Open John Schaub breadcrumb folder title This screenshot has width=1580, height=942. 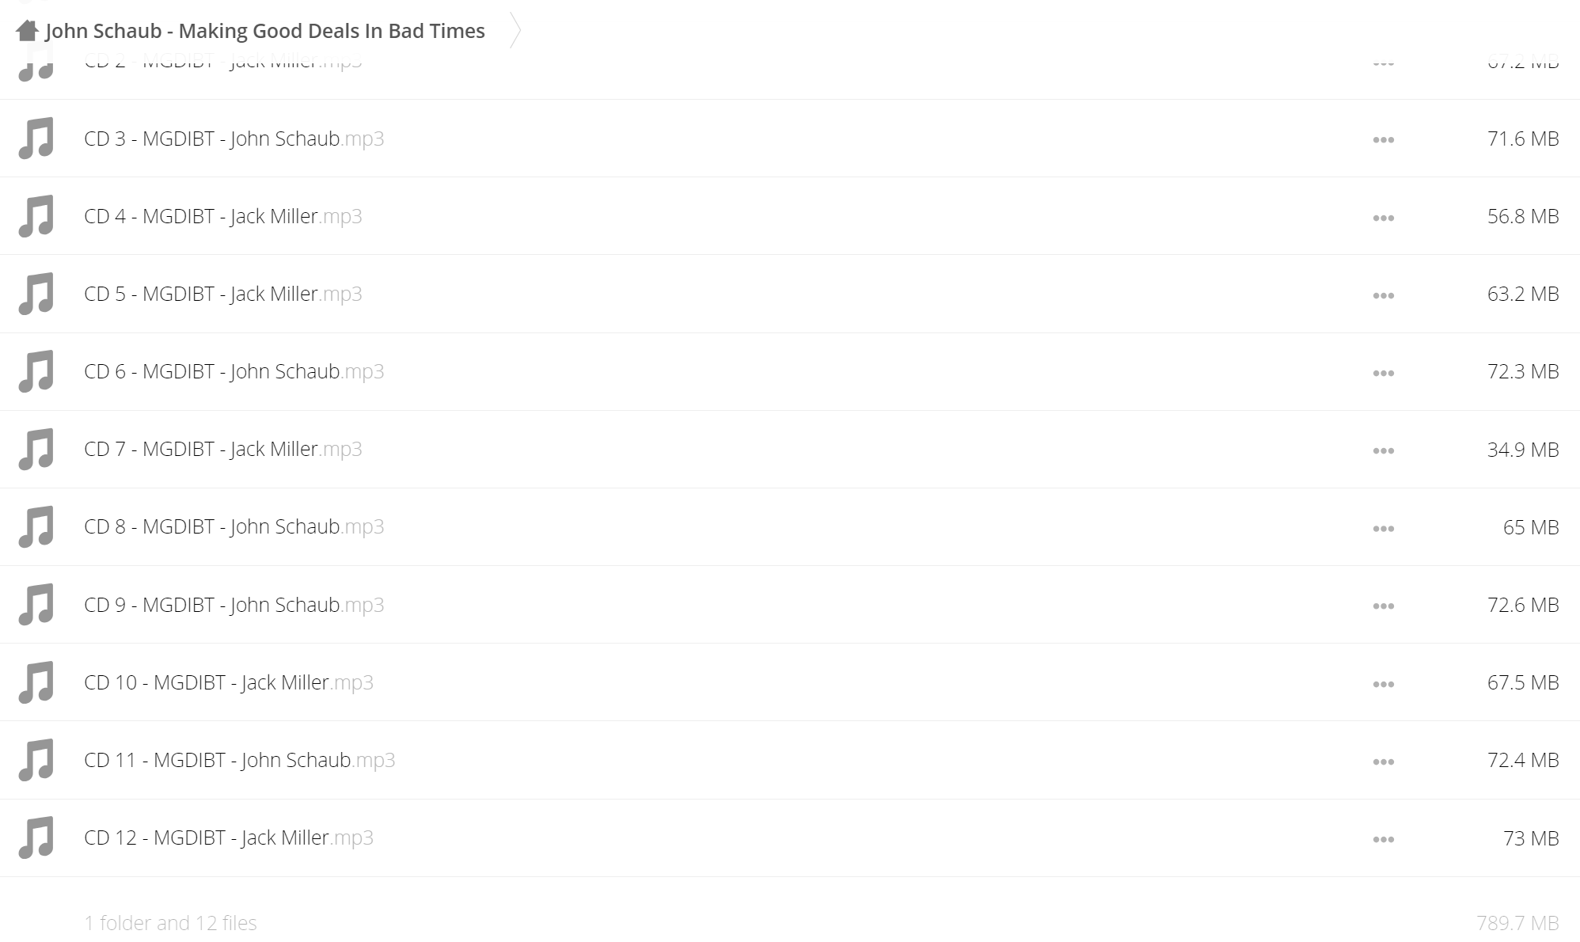point(265,31)
